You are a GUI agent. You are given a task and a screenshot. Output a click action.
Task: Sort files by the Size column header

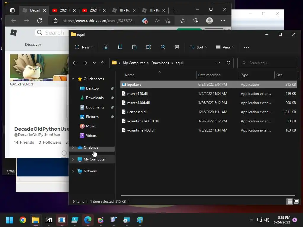click(x=279, y=75)
